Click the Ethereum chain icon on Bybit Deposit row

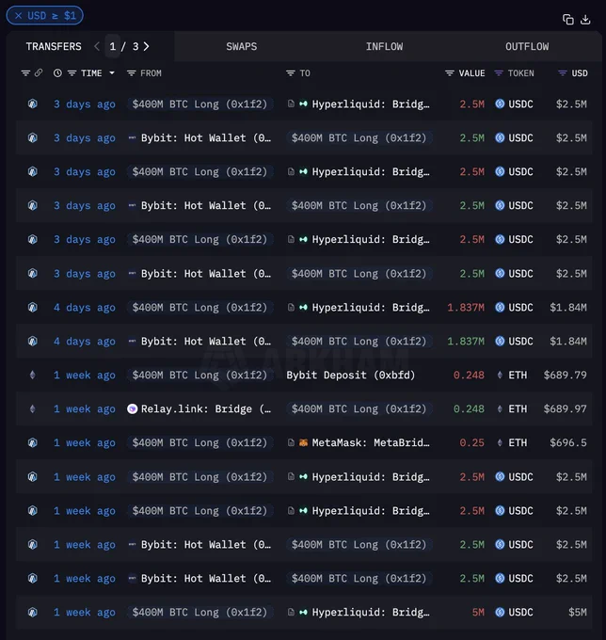(33, 375)
